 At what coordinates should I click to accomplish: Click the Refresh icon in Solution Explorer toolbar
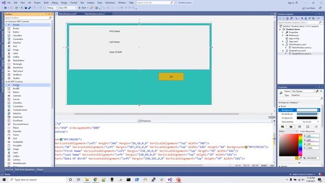click(306, 18)
